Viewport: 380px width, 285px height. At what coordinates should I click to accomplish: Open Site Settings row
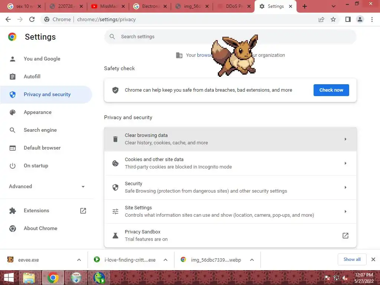tap(230, 212)
